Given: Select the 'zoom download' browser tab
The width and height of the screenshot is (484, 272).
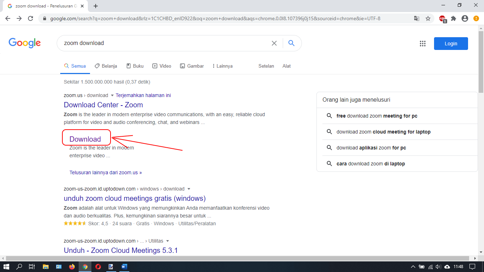Looking at the screenshot, I should 45,6.
